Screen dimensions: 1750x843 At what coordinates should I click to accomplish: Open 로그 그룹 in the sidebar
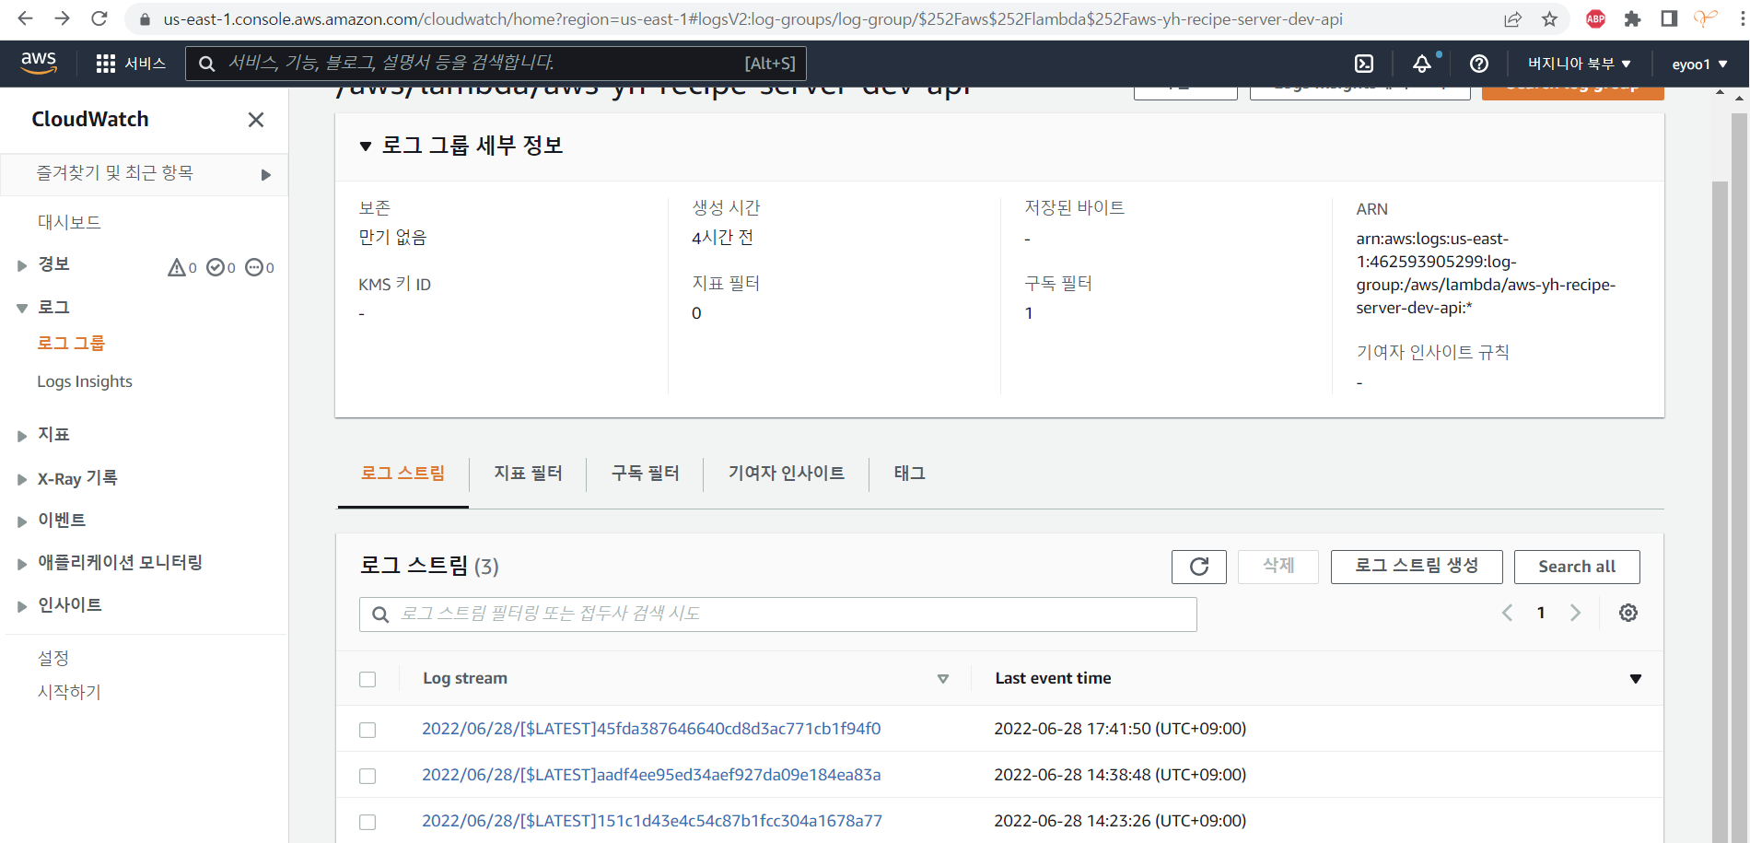point(71,344)
